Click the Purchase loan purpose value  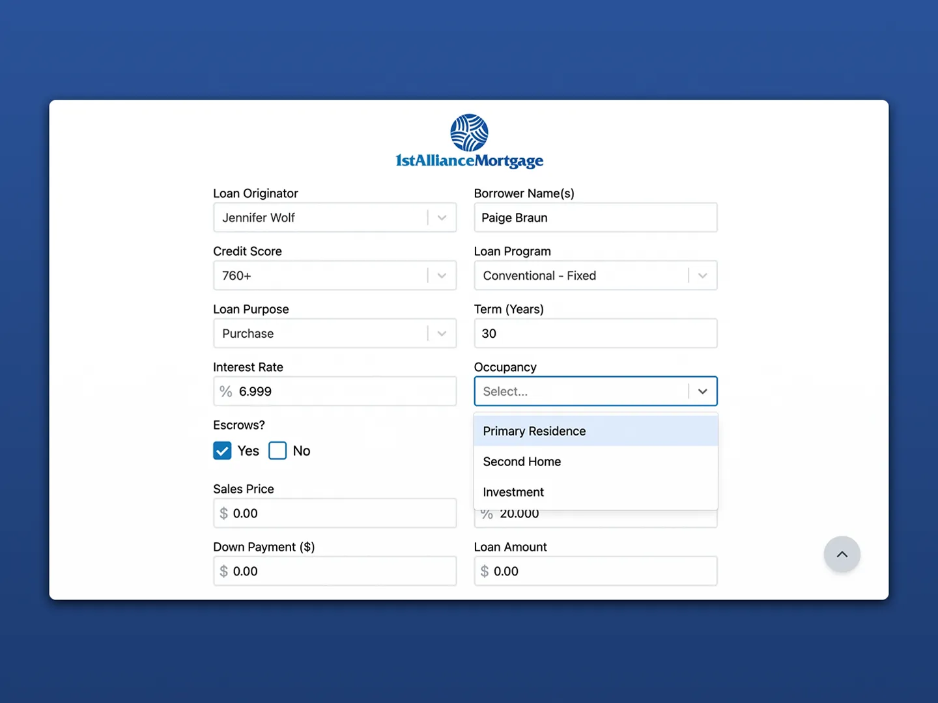[248, 334]
